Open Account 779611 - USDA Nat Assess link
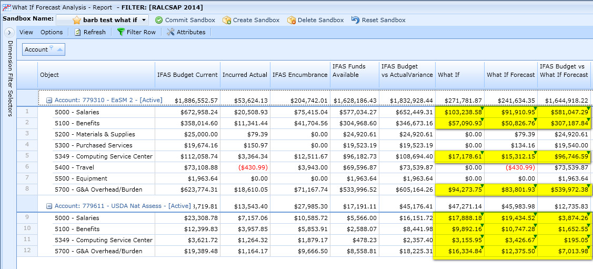This screenshot has width=593, height=269. pyautogui.click(x=123, y=206)
